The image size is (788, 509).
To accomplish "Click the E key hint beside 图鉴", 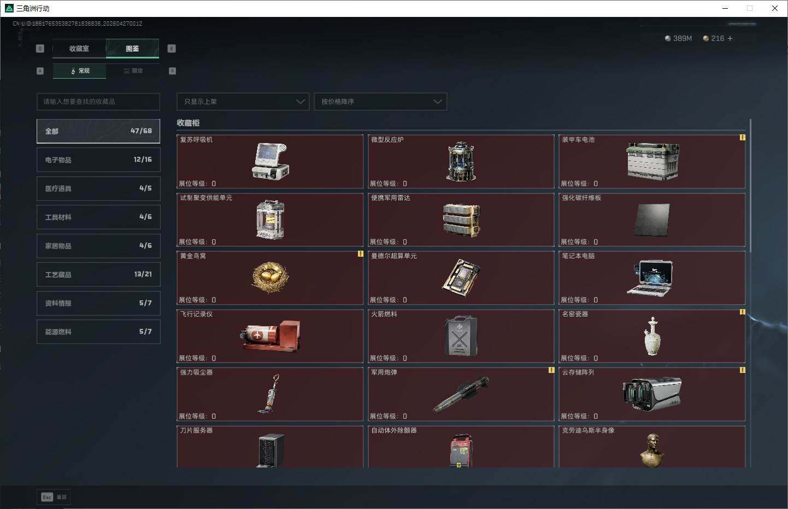I will [172, 49].
